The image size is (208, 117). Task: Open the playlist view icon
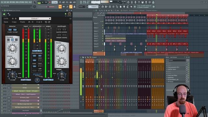click(103, 6)
